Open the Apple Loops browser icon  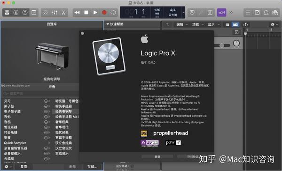pyautogui.click(x=266, y=12)
